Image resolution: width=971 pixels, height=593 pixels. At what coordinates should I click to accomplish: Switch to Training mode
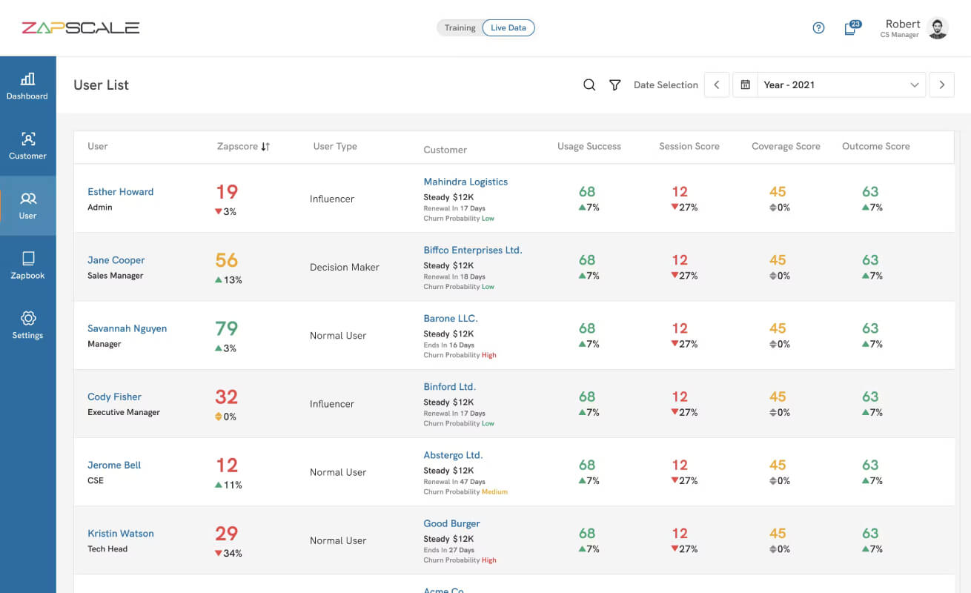[460, 28]
